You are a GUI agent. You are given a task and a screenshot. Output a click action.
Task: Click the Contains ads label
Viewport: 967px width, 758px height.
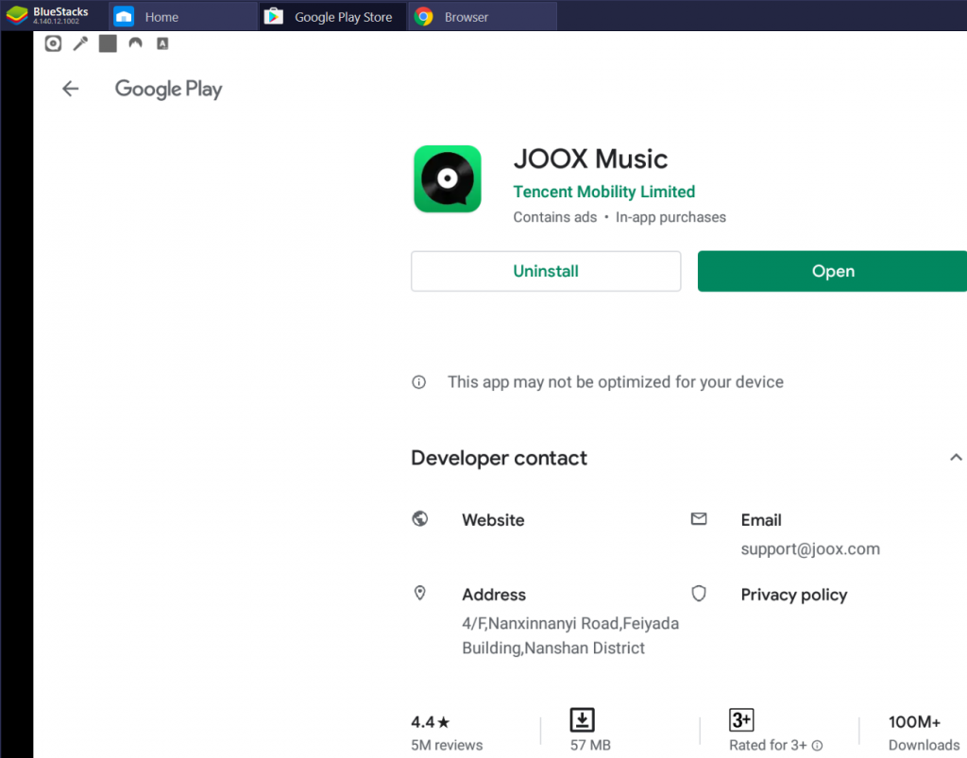(555, 217)
